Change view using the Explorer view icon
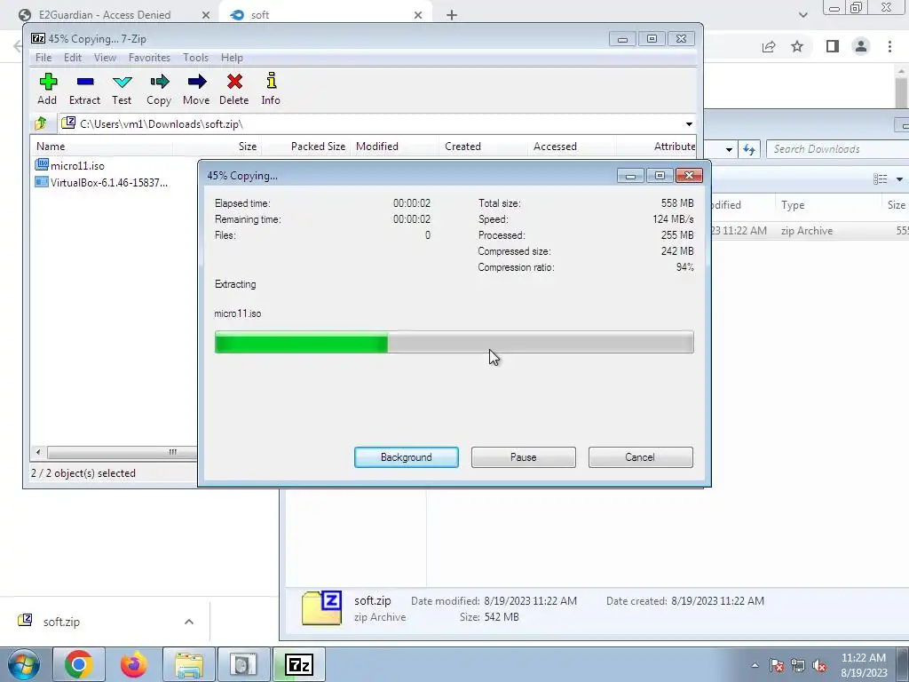Viewport: 909px width, 682px height. [880, 179]
